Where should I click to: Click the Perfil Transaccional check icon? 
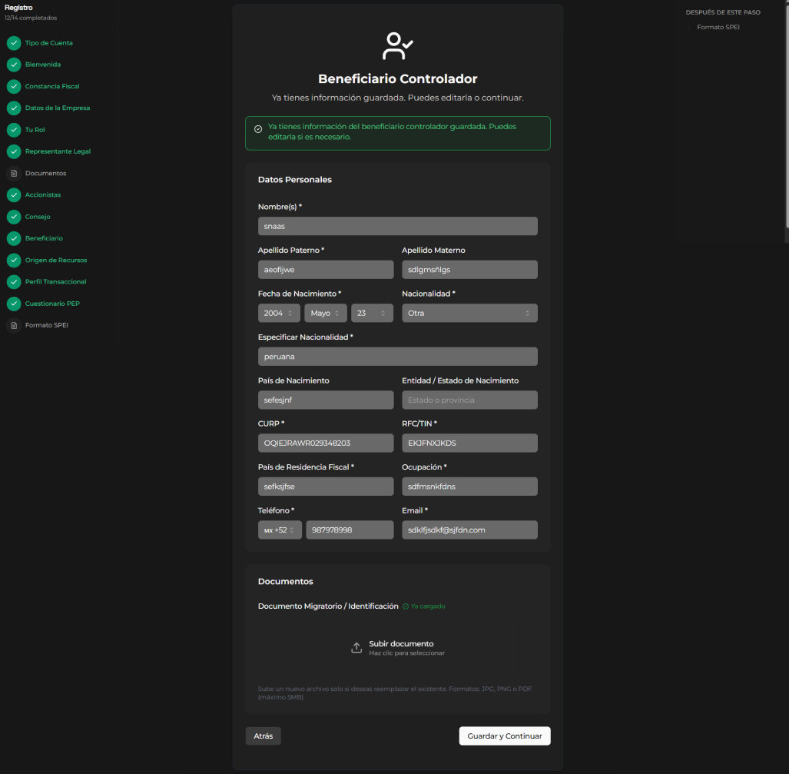[14, 281]
